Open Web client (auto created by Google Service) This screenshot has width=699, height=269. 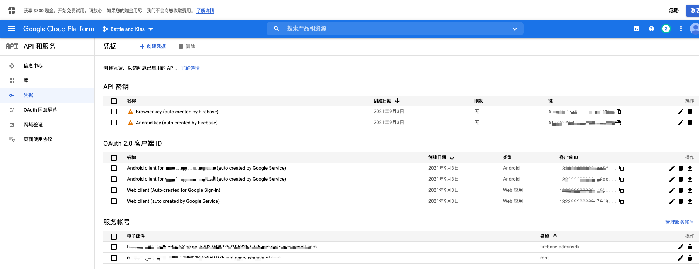pos(173,201)
